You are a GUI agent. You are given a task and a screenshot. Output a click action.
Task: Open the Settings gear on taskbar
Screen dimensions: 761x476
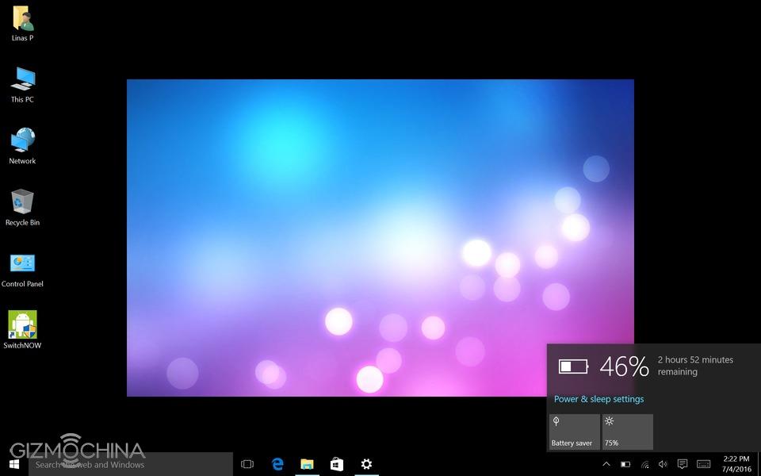click(366, 464)
